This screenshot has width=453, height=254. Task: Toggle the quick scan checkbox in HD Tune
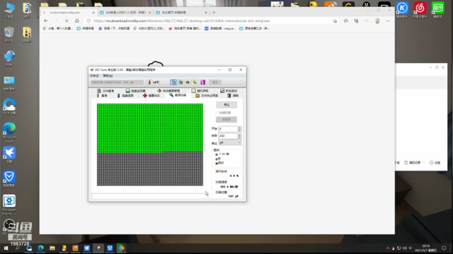tap(217, 113)
